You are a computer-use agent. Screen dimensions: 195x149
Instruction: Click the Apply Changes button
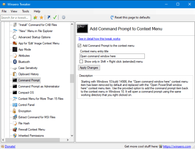[89, 68]
